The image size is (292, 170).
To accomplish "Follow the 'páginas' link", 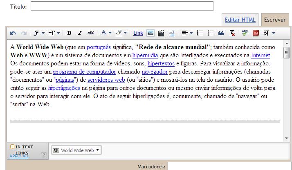I will click(x=65, y=80).
